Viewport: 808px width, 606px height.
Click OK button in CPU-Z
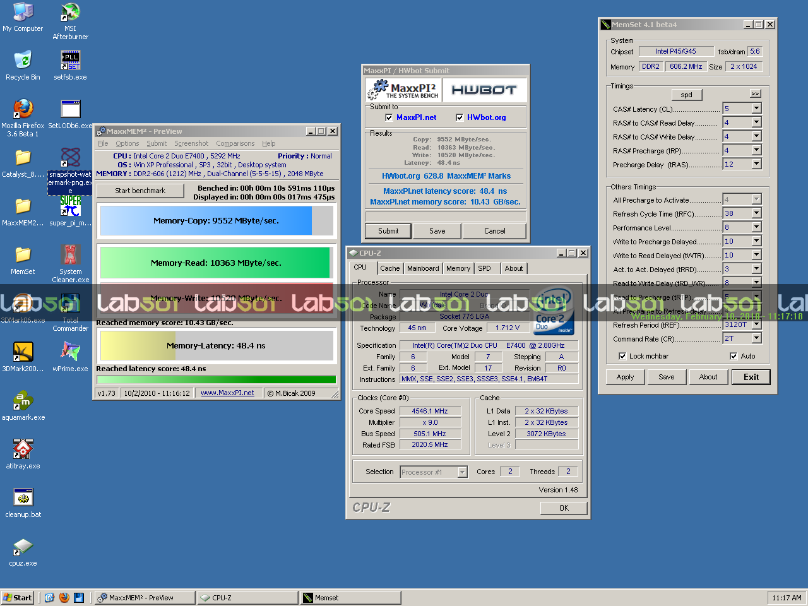tap(564, 508)
